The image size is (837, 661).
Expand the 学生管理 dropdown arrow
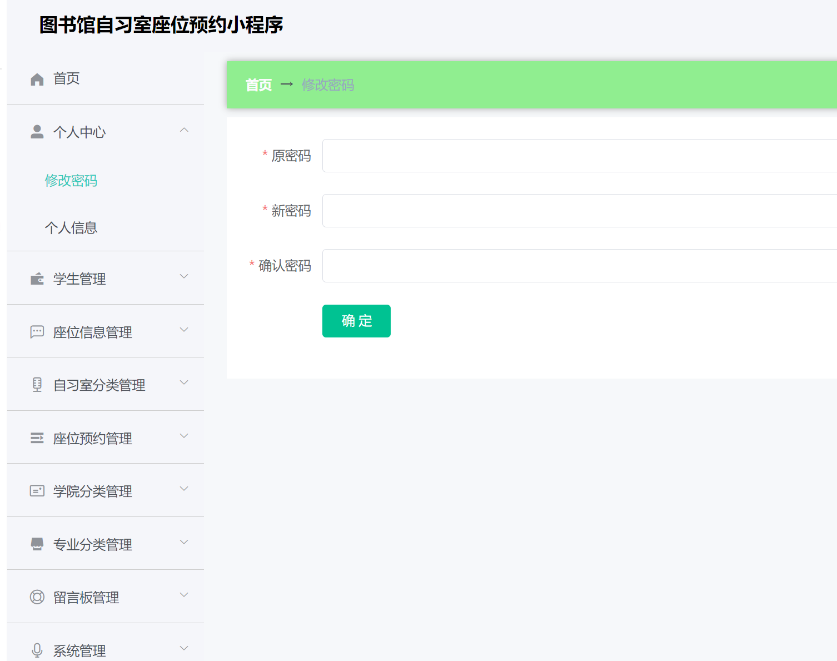tap(184, 276)
